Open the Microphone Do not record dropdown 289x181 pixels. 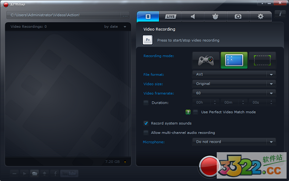click(234, 142)
